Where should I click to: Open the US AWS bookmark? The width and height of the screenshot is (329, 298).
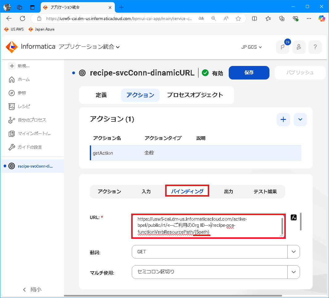pos(14,29)
